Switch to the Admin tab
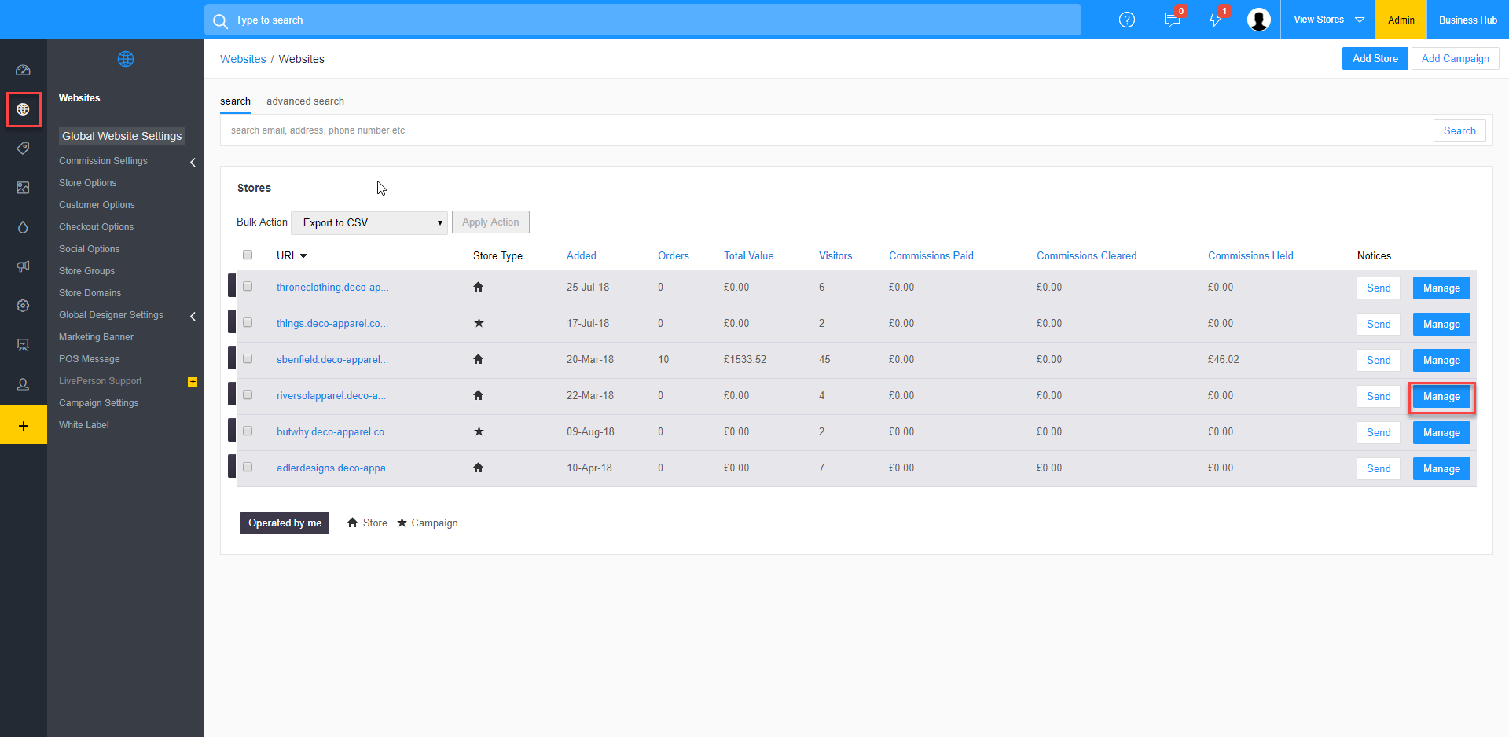The height and width of the screenshot is (737, 1509). 1401,20
